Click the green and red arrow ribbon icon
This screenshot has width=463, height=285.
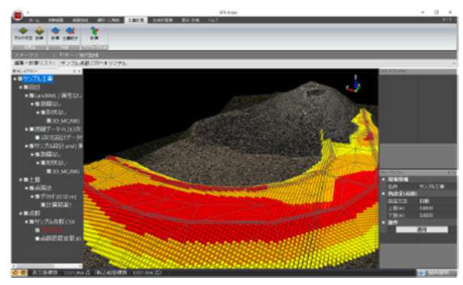pyautogui.click(x=94, y=31)
